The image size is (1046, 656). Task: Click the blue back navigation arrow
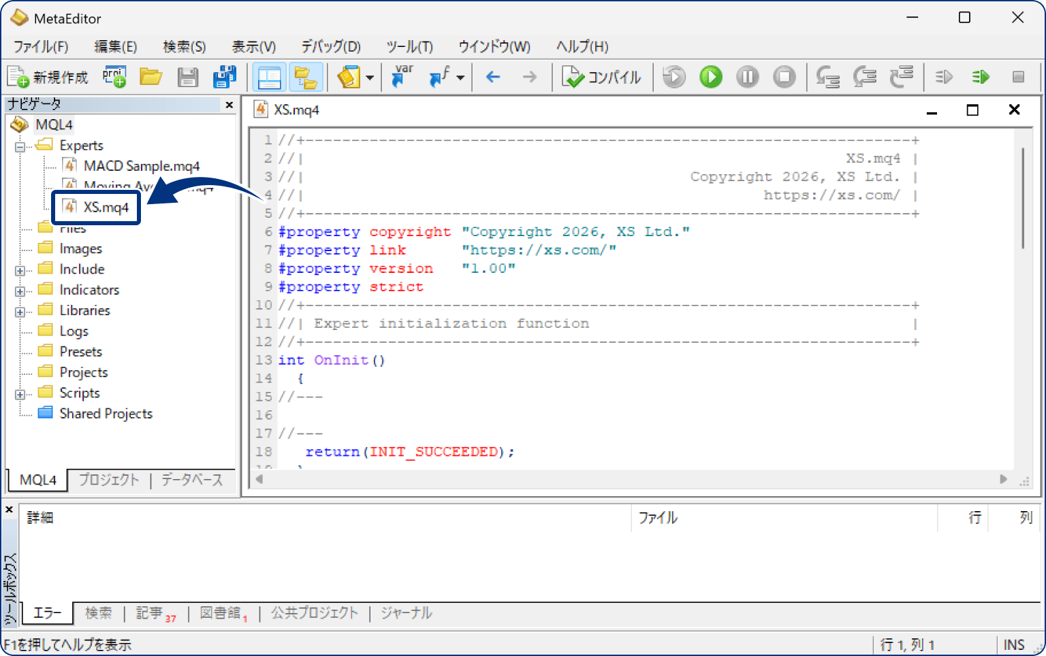pyautogui.click(x=493, y=77)
